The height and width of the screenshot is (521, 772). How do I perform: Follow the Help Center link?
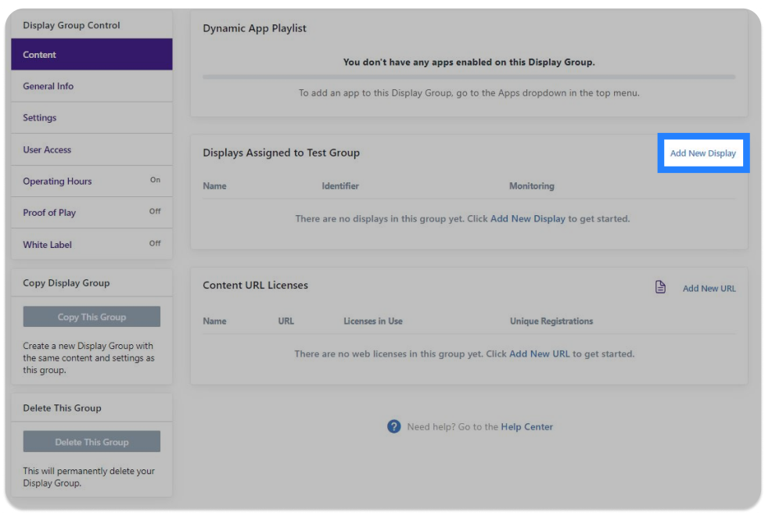[527, 427]
